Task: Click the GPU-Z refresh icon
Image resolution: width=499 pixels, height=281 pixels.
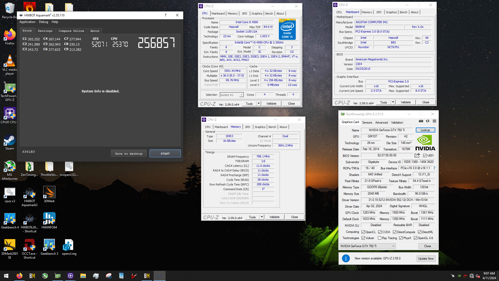Action: 428,121
